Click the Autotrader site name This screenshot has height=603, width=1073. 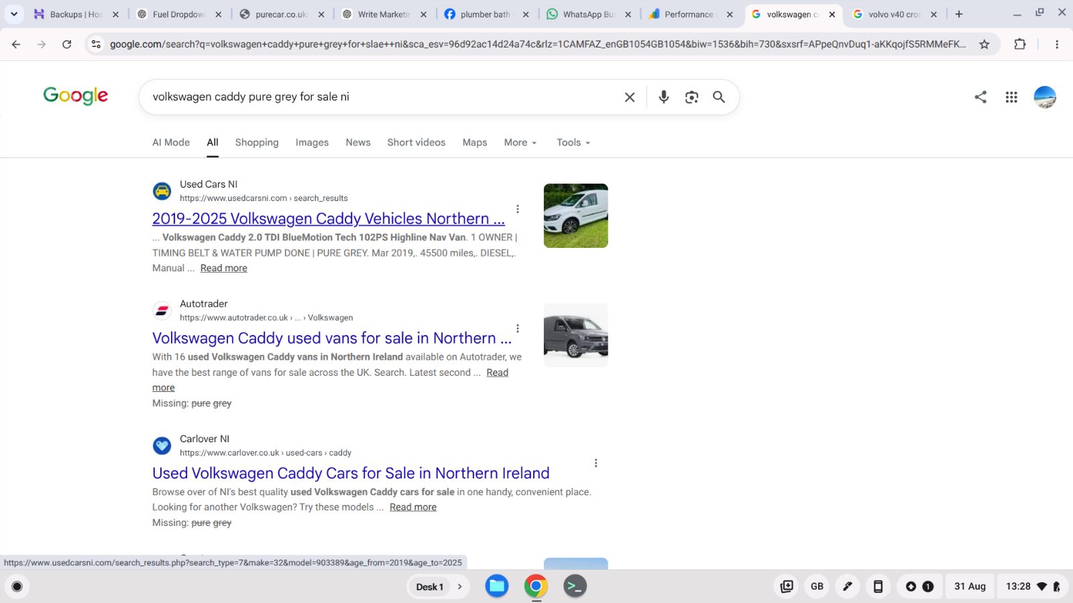pos(204,304)
